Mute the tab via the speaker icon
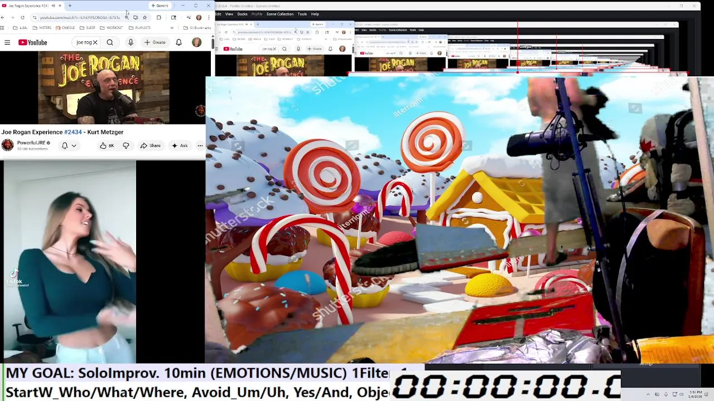 pos(53,6)
